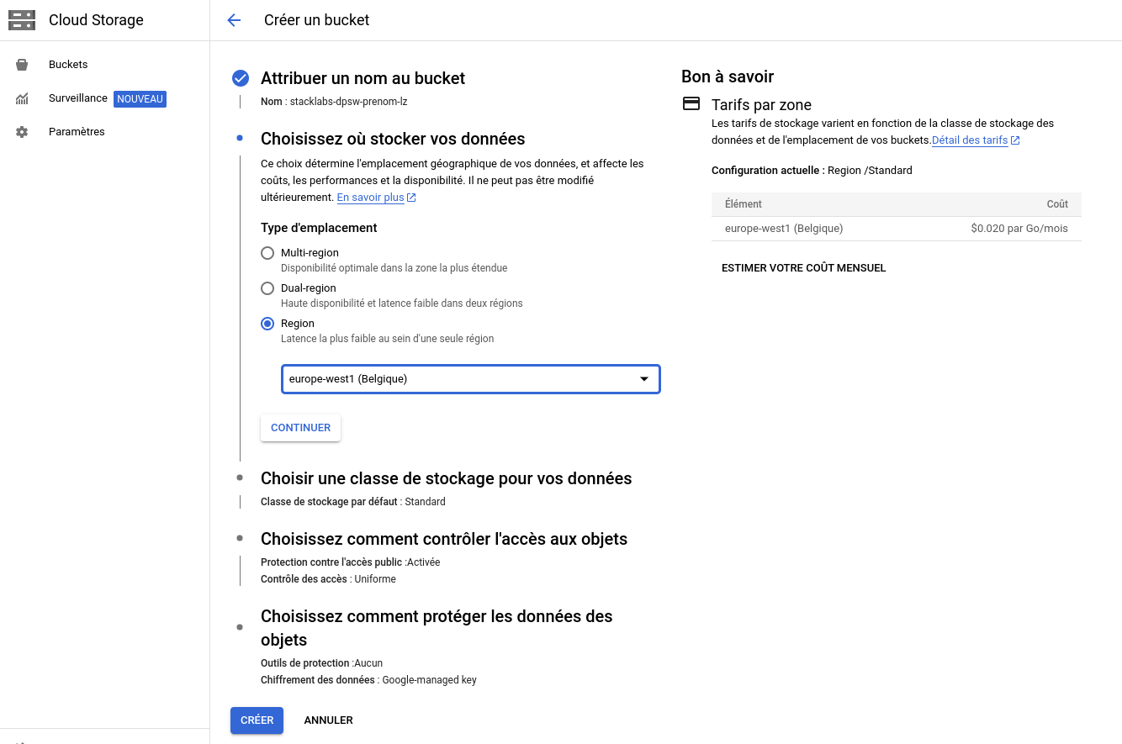The width and height of the screenshot is (1122, 744).
Task: Click the Tarifs par zone card icon
Action: click(x=691, y=104)
